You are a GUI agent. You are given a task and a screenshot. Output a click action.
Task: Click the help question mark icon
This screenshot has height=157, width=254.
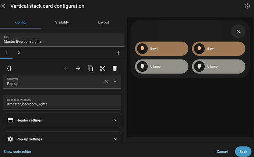point(247,6)
